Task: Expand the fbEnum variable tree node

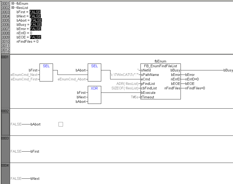Action: 13,3
